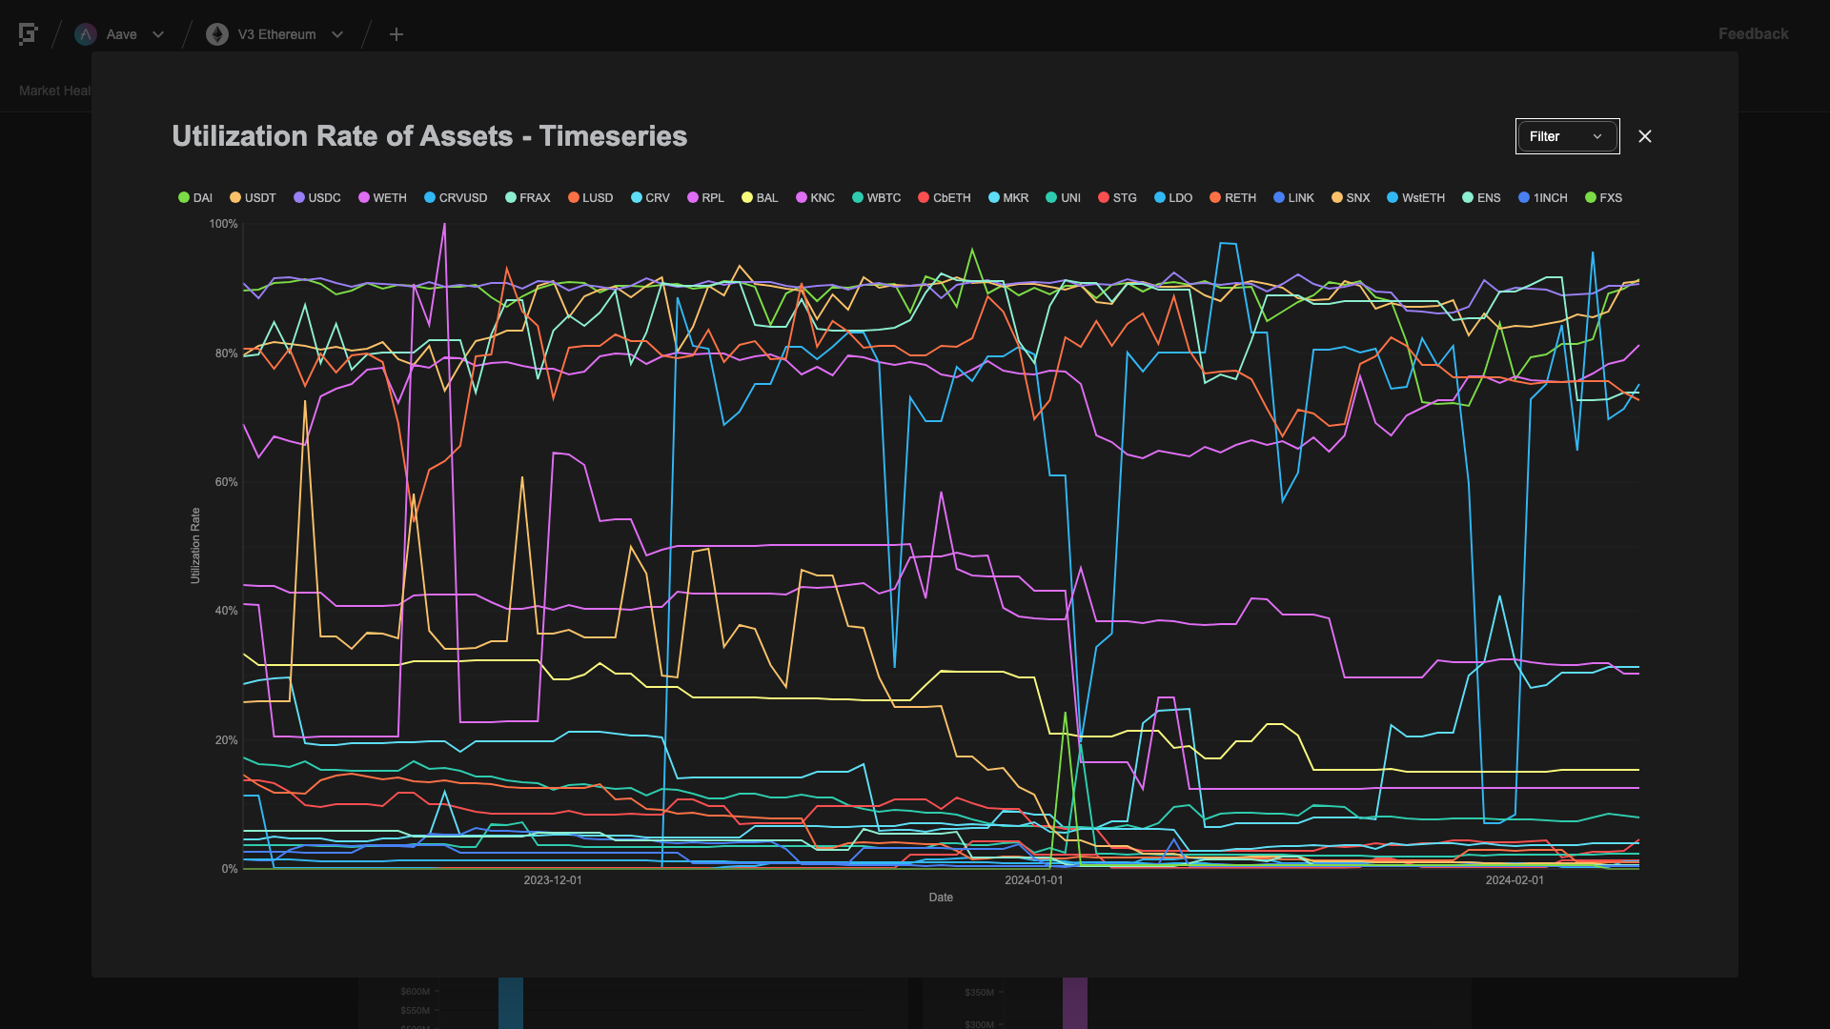Click the chart title heading

click(429, 136)
